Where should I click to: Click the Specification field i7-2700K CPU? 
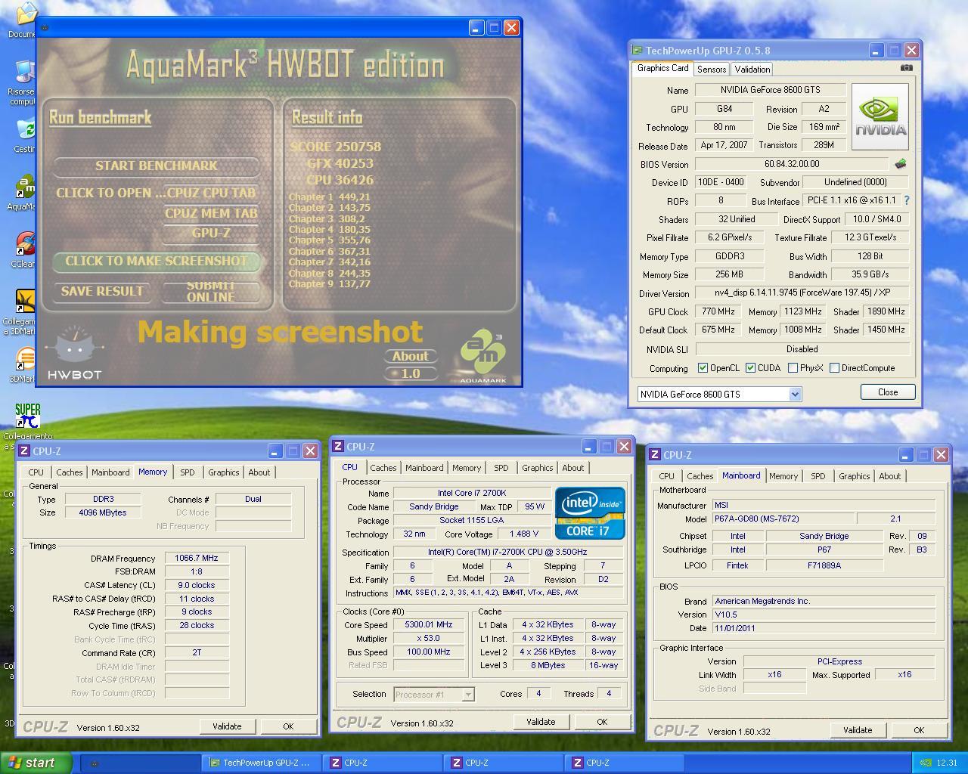(507, 552)
